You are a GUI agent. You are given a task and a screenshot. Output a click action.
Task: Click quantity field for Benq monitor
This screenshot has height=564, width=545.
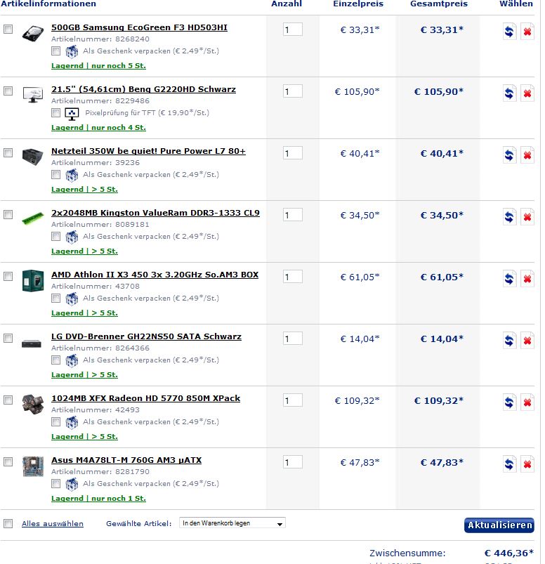(293, 91)
